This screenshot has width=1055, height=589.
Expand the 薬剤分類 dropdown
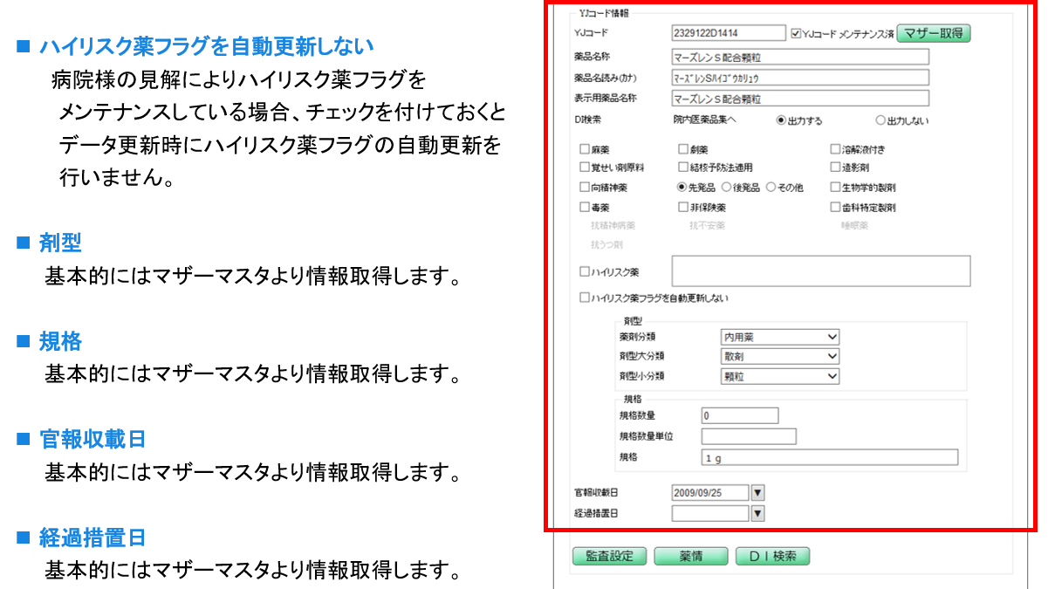(832, 337)
